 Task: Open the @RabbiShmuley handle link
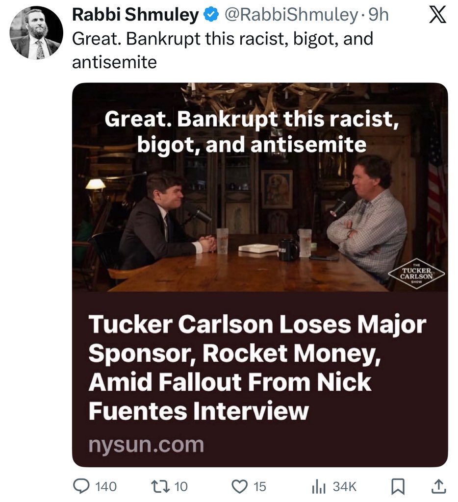coord(291,15)
